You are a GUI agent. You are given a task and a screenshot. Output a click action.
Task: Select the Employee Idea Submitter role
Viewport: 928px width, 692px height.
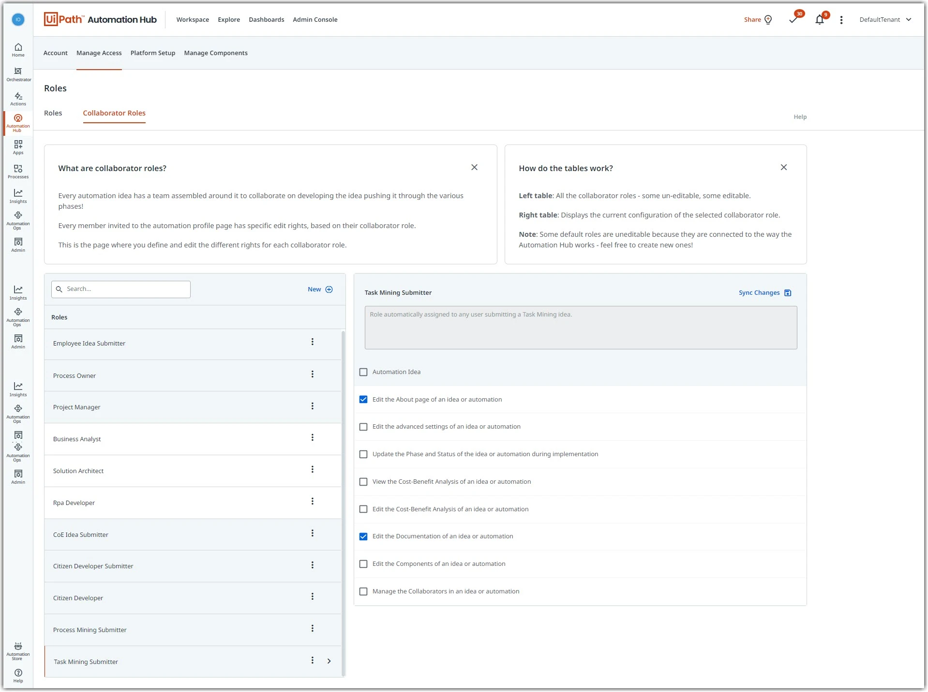tap(193, 344)
